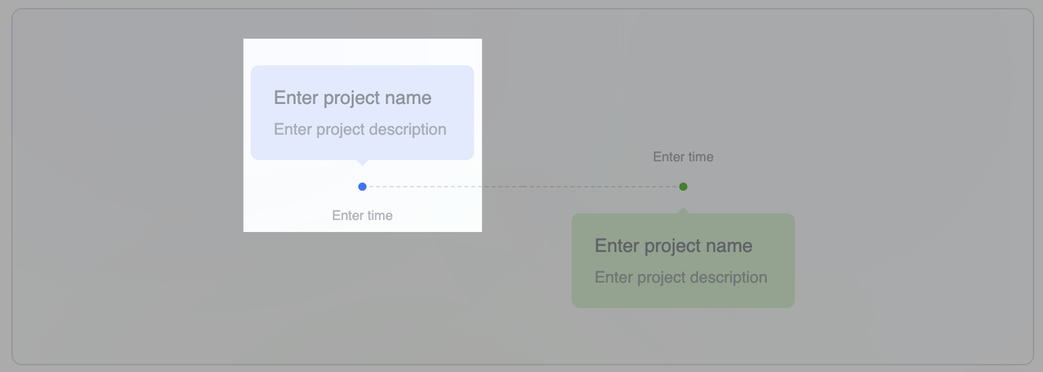Click the blue card's downward pointer arrow

(x=362, y=162)
